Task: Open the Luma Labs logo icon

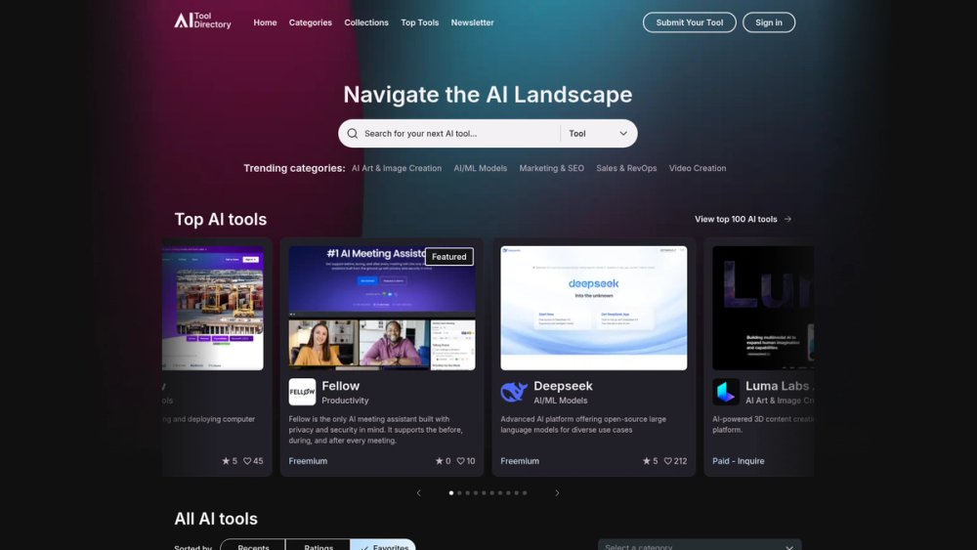Action: 726,392
